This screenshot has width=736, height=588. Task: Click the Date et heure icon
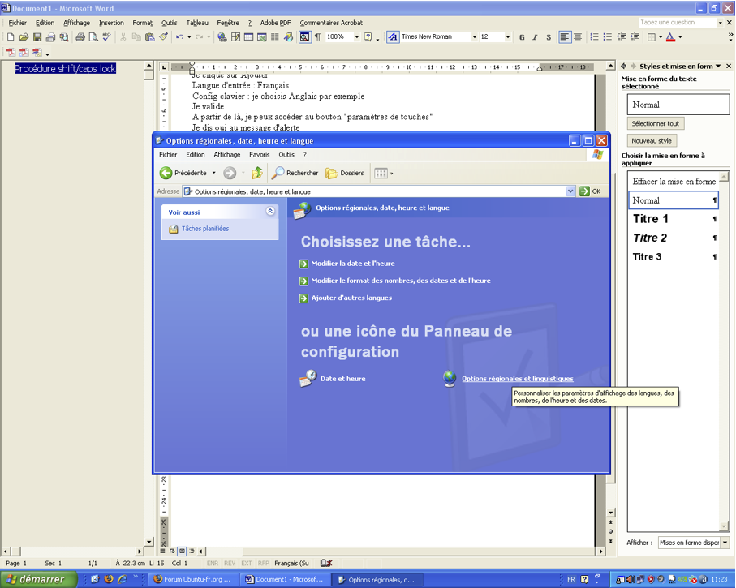(308, 378)
